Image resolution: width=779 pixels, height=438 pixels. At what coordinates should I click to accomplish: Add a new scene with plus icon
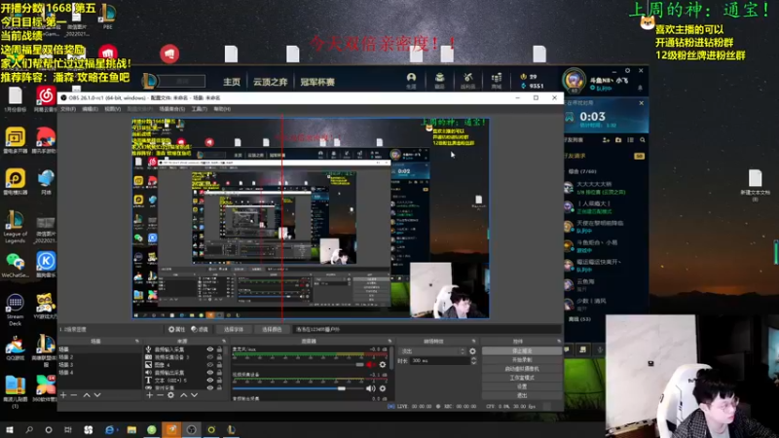coord(63,395)
